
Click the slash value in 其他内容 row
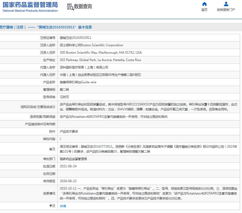[60, 139]
